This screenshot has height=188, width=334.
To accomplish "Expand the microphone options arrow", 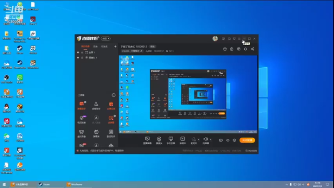I will (199, 140).
